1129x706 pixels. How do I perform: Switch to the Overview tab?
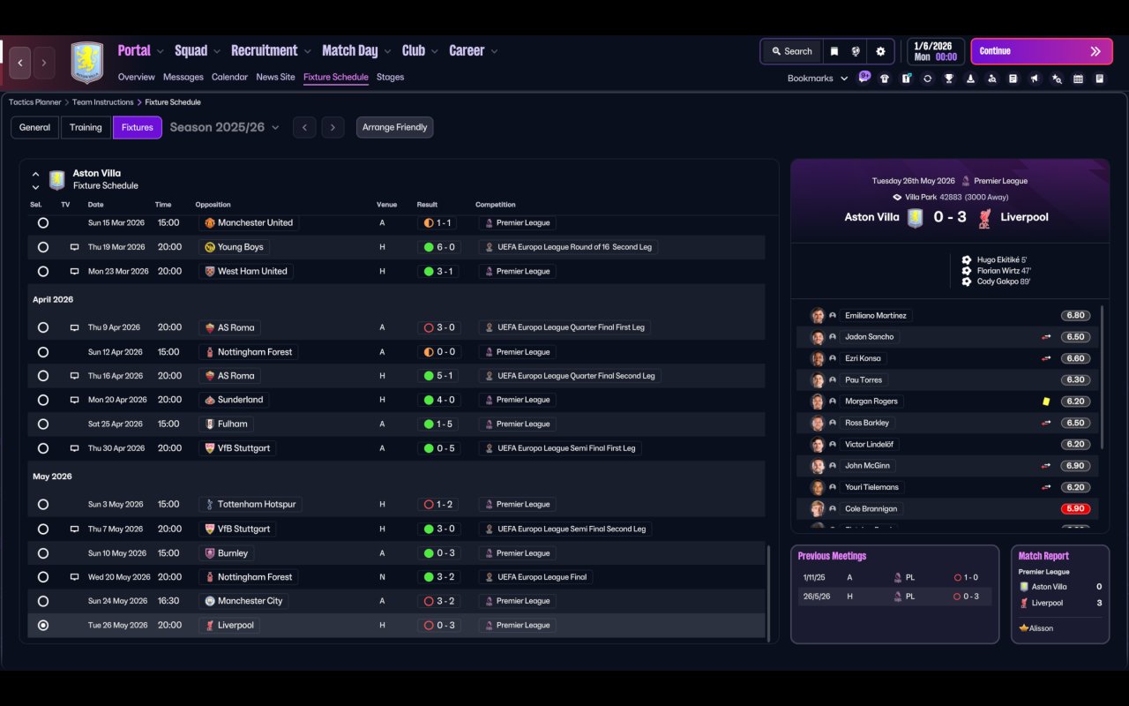136,78
